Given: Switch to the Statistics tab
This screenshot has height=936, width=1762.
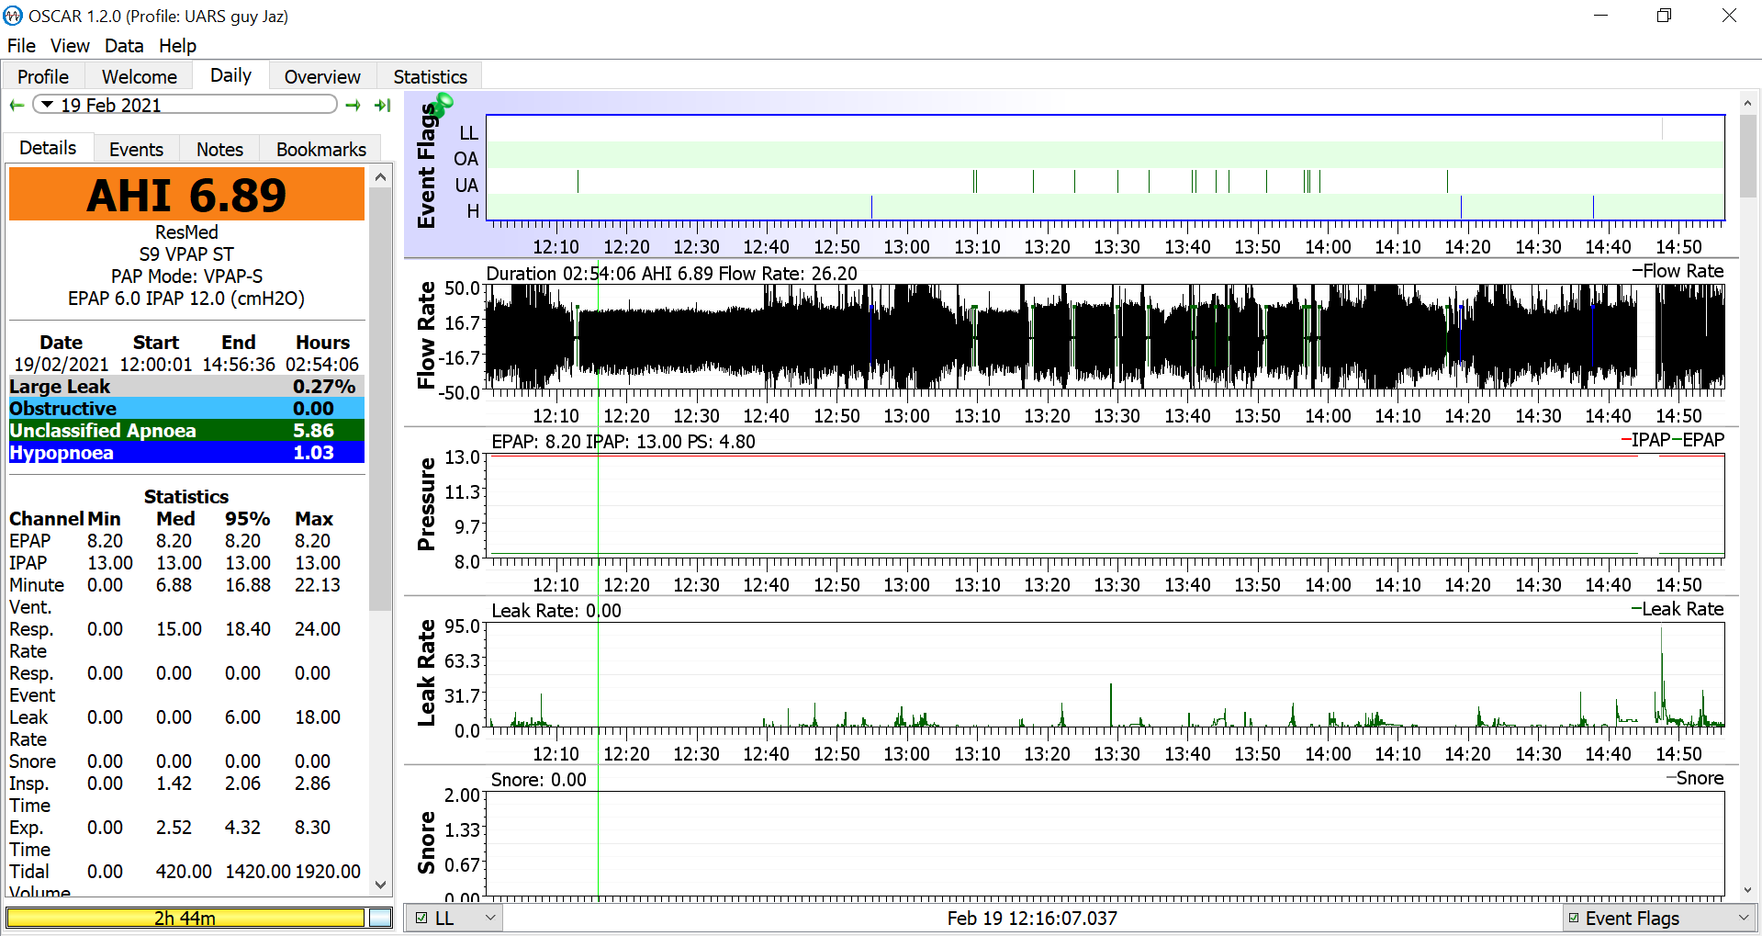Looking at the screenshot, I should [x=431, y=76].
